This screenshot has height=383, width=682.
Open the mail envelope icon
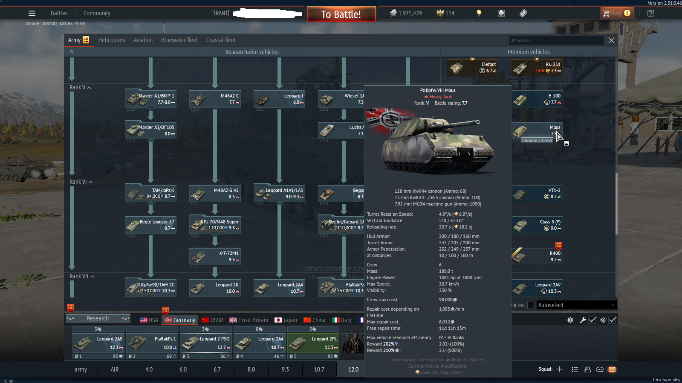click(x=612, y=369)
